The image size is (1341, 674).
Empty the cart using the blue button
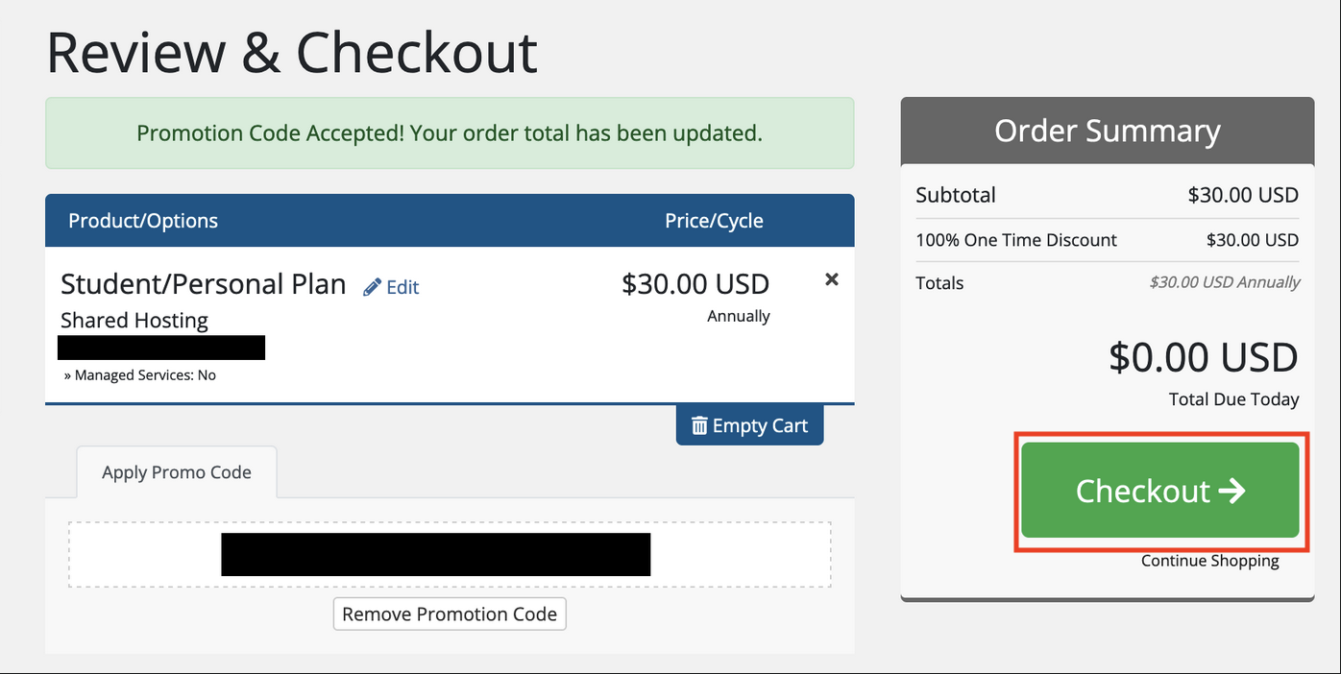click(x=750, y=425)
